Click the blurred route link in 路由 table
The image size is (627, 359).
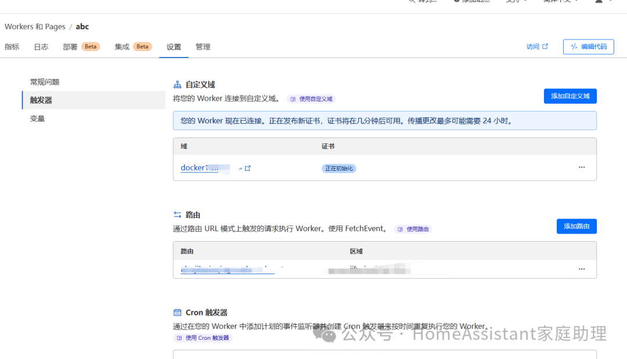[228, 270]
